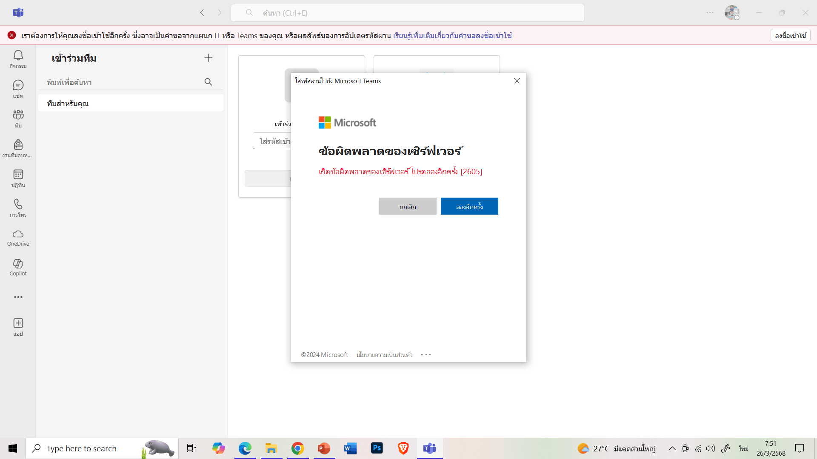This screenshot has width=817, height=459.
Task: Expand the dialog footer ellipsis options
Action: point(426,354)
